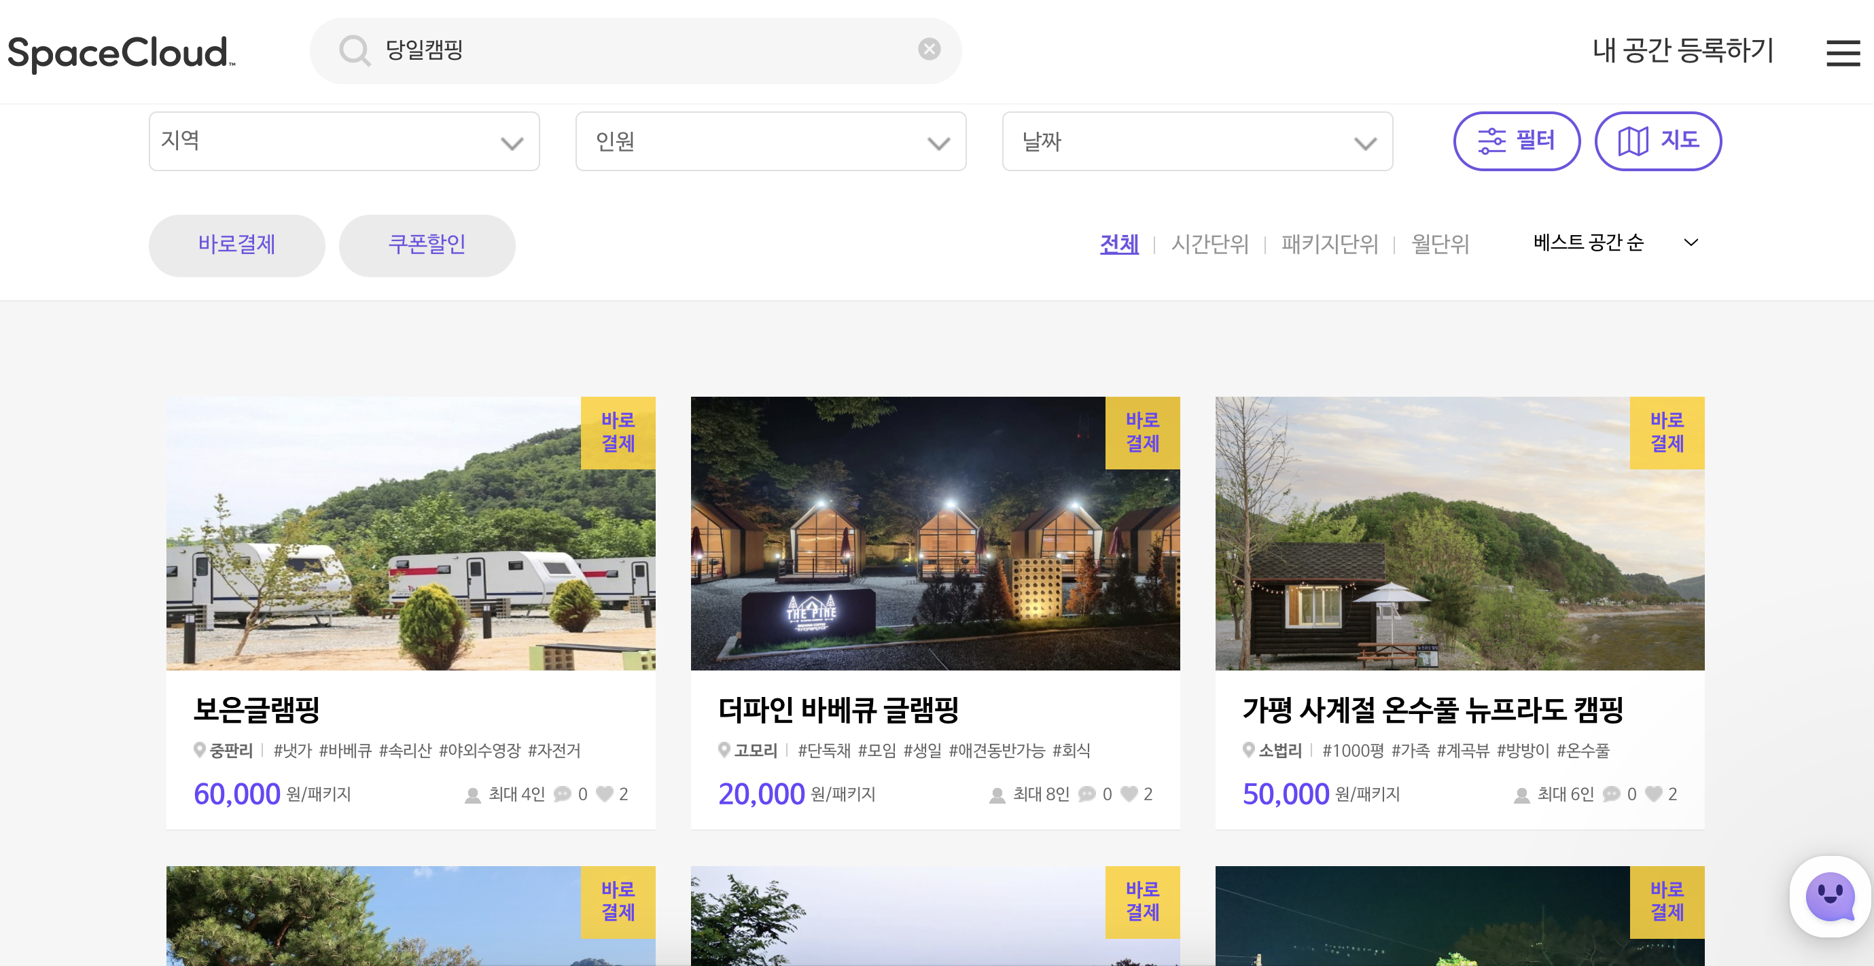The width and height of the screenshot is (1874, 966).
Task: Click the location pin next to 소법리
Action: [1248, 750]
